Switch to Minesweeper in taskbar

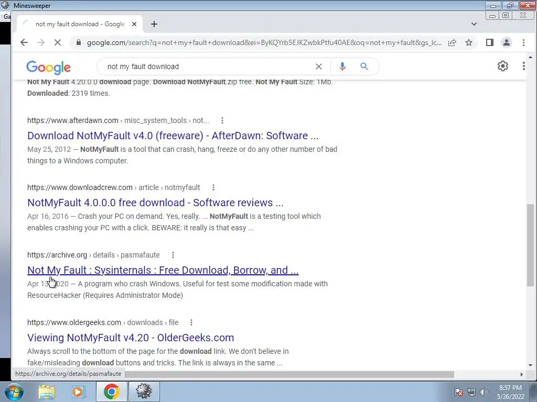144,392
